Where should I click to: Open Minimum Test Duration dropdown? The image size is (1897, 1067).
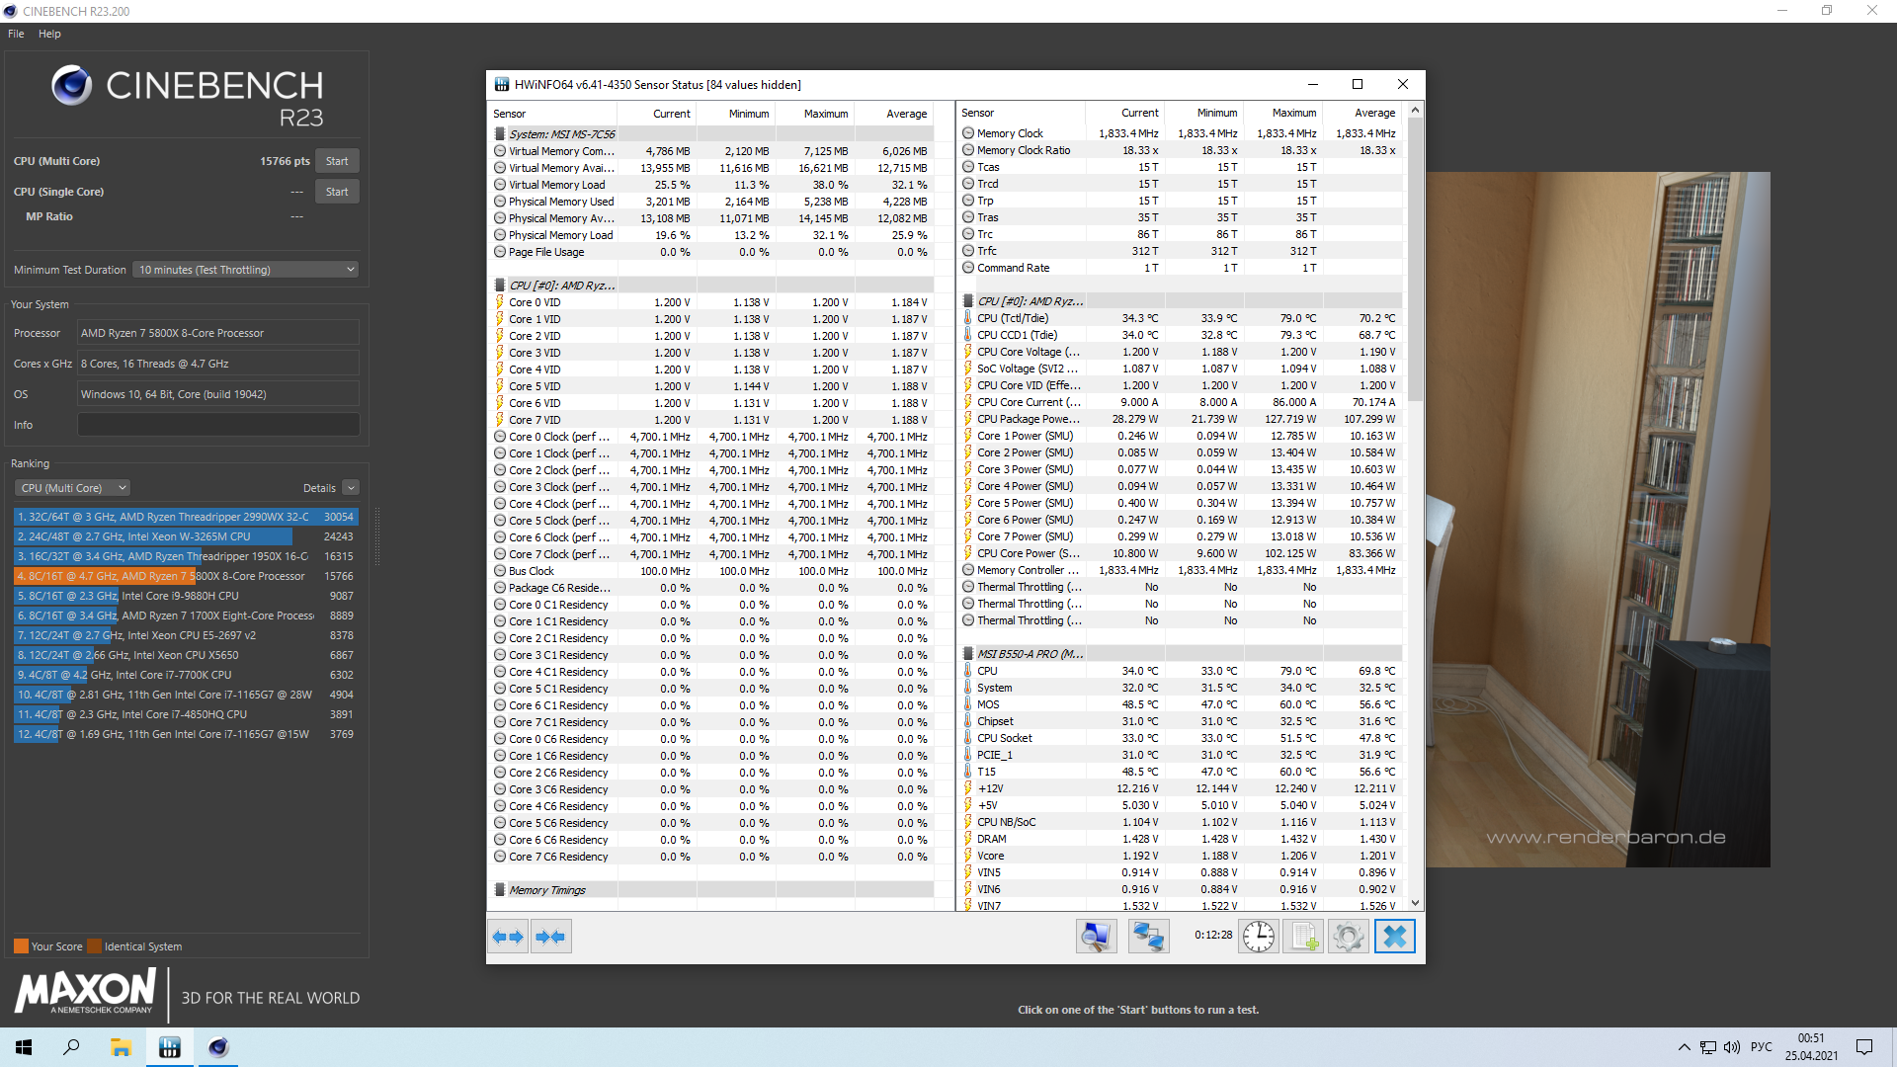tap(246, 270)
